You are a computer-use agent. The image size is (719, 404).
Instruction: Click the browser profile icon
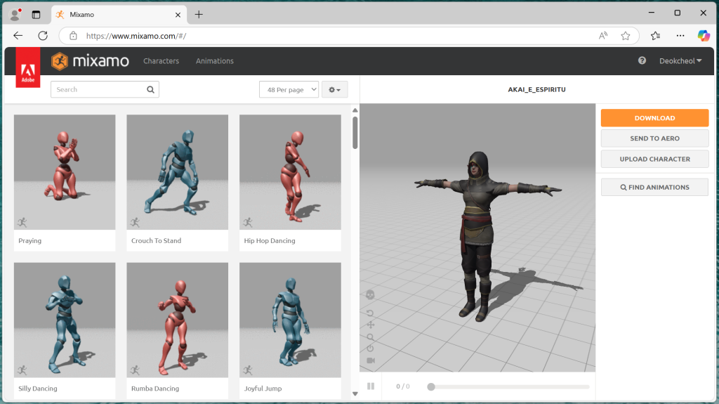pos(15,15)
